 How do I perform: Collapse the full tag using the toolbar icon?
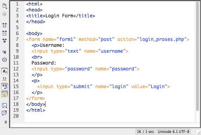(5, 25)
